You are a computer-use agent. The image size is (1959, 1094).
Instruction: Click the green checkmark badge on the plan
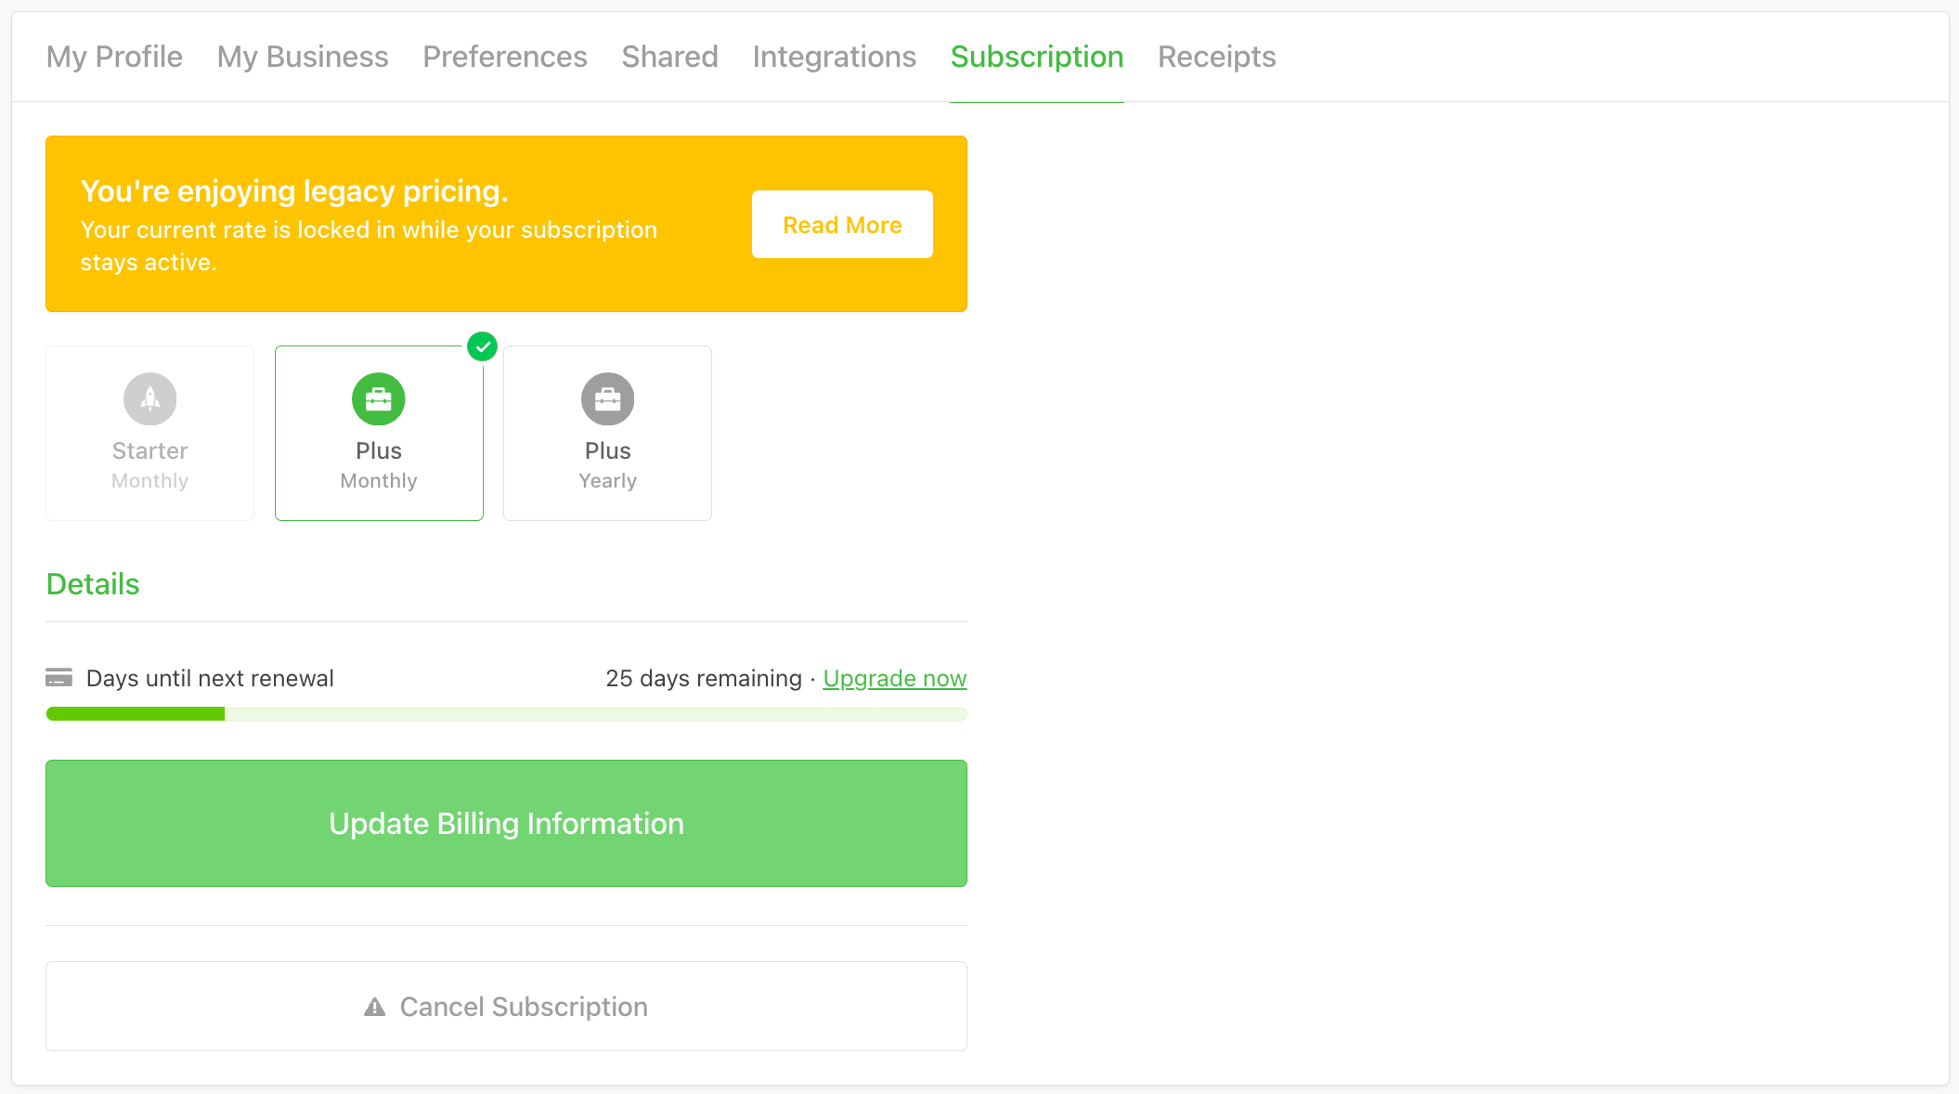coord(482,346)
